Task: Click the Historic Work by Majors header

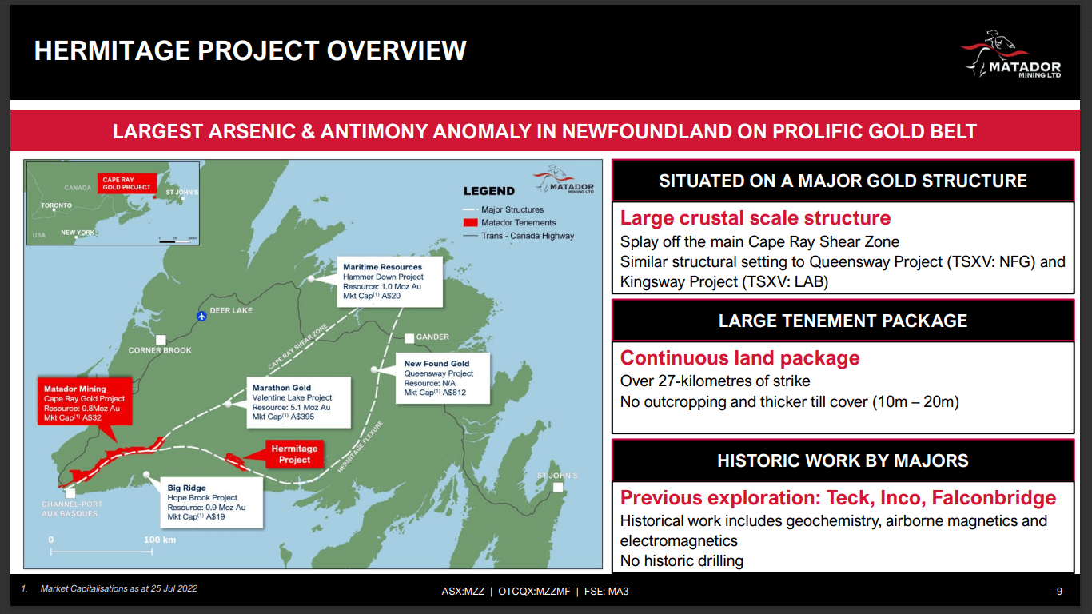Action: tap(843, 460)
